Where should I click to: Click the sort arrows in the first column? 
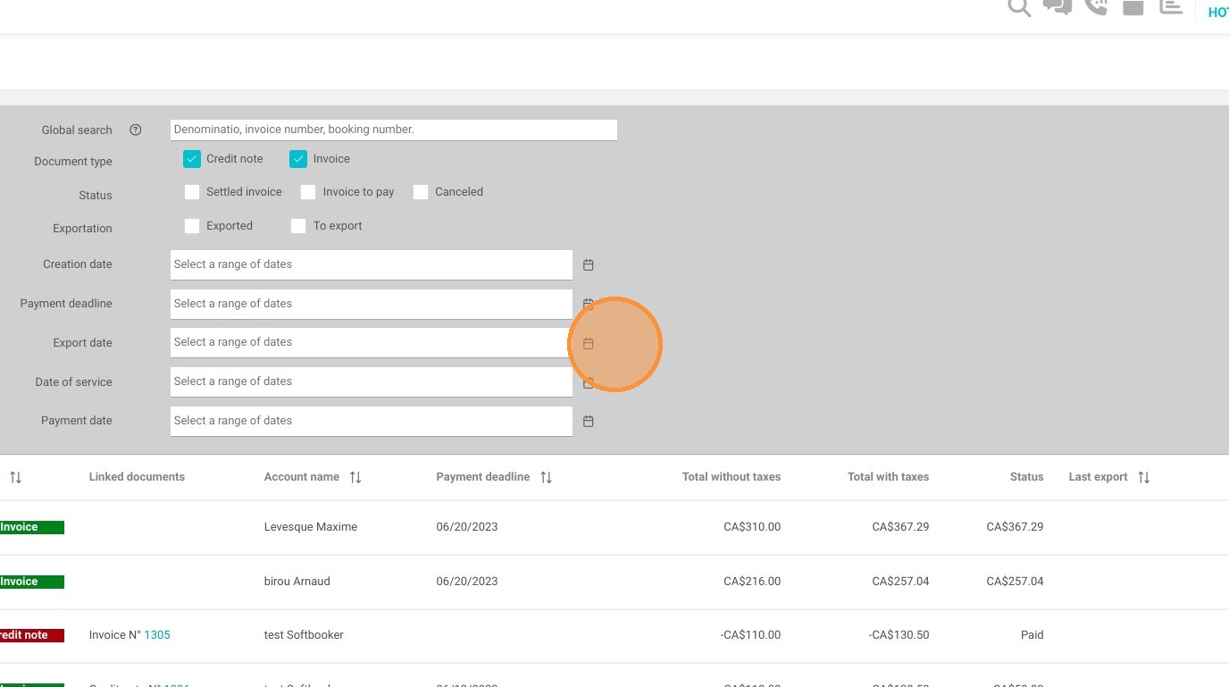[15, 477]
